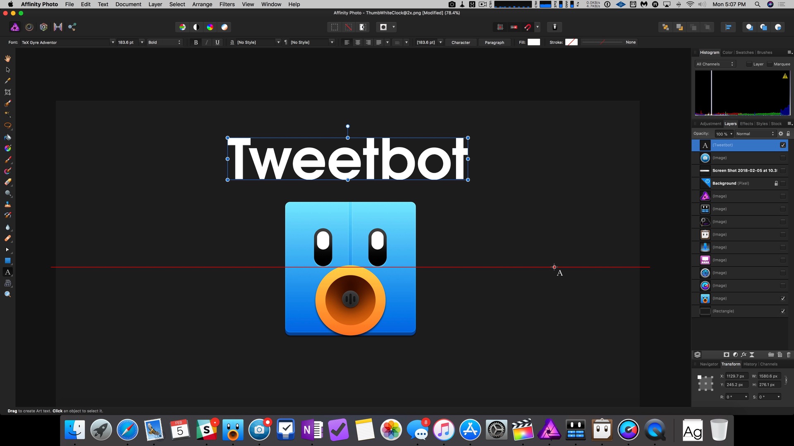This screenshot has height=446, width=794.
Task: Toggle Underline text formatting
Action: coord(217,42)
